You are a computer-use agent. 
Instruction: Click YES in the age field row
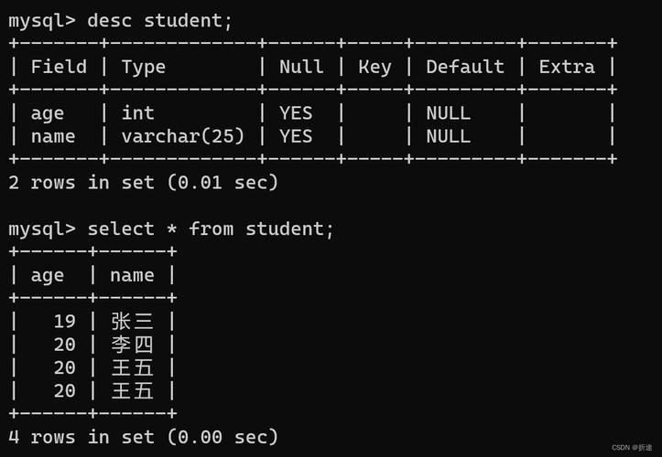(x=296, y=113)
